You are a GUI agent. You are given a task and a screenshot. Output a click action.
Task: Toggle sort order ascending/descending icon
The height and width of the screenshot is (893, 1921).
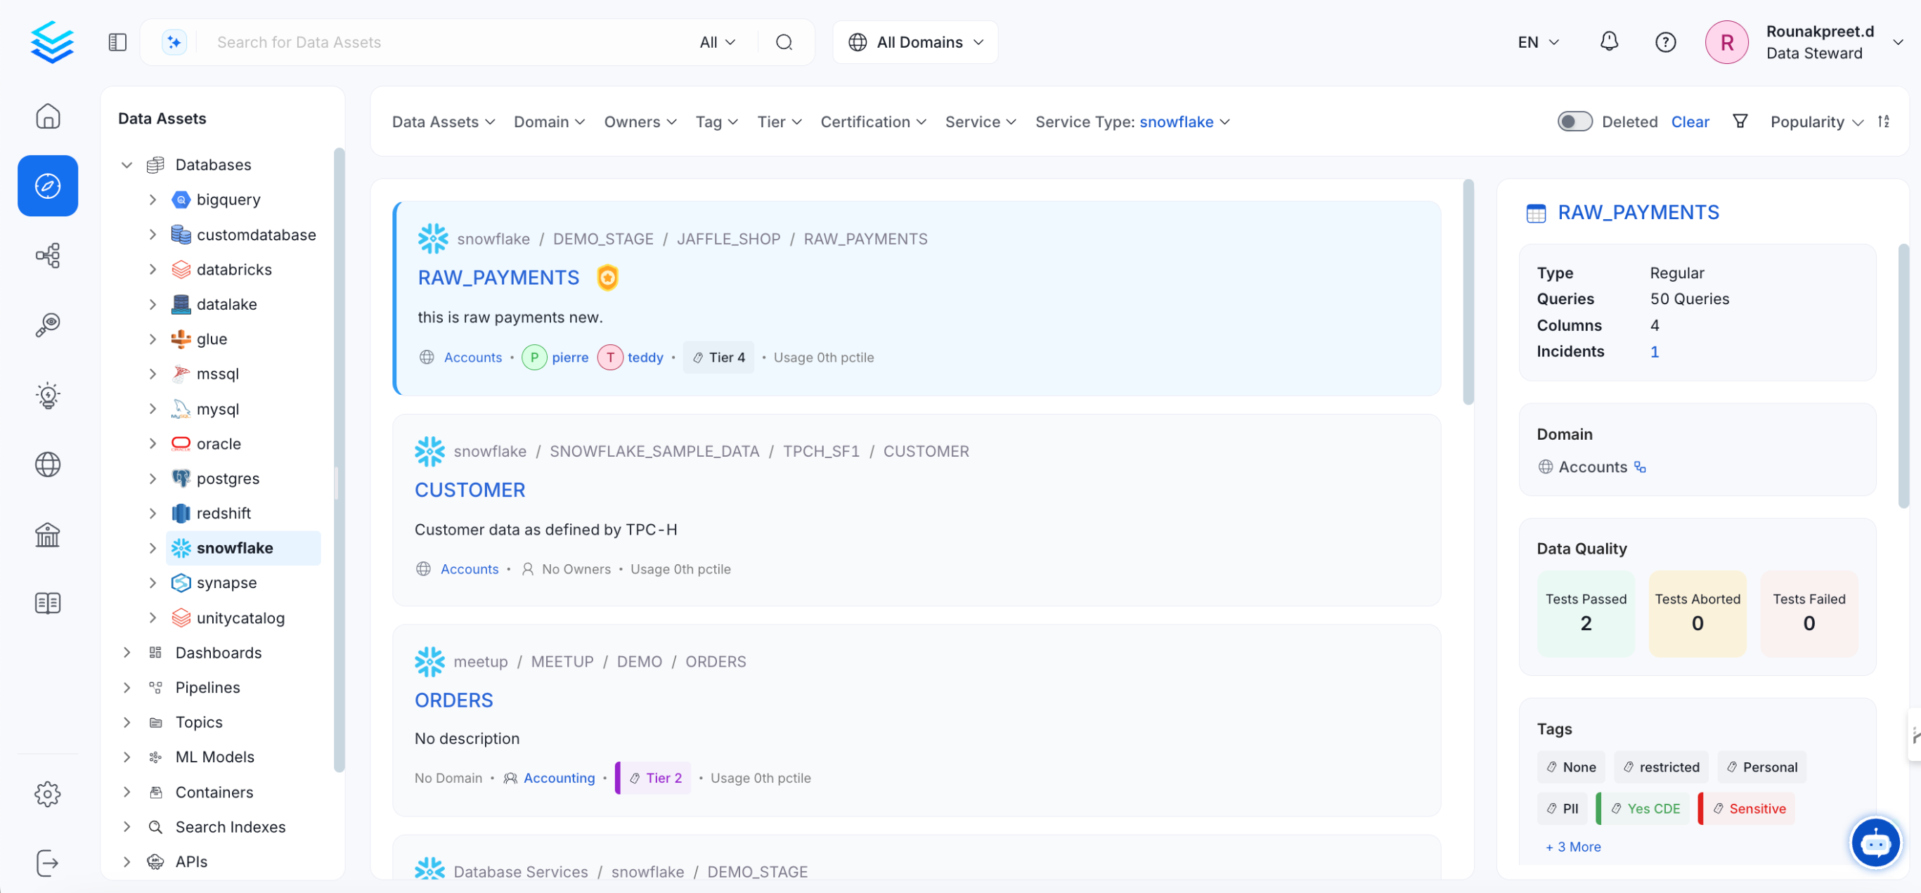(1884, 122)
